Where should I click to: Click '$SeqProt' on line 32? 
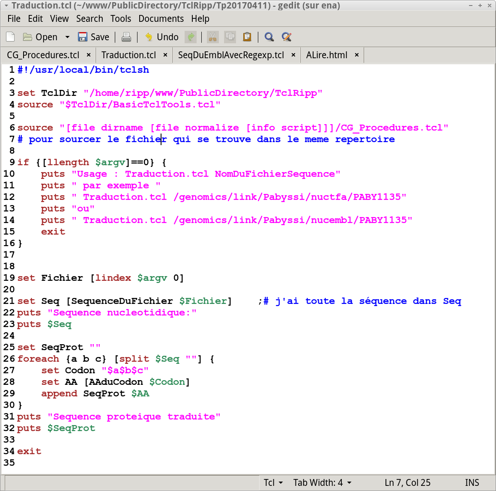(71, 428)
